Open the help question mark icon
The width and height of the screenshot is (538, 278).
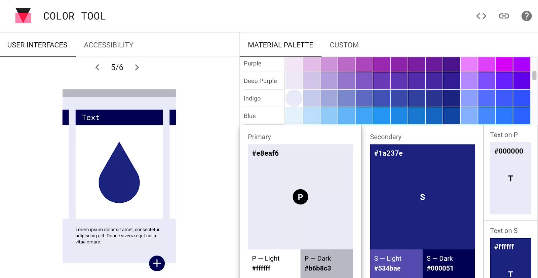(x=526, y=16)
